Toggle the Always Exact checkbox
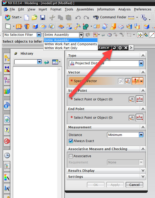Image resolution: width=155 pixels, height=198 pixels. click(71, 141)
